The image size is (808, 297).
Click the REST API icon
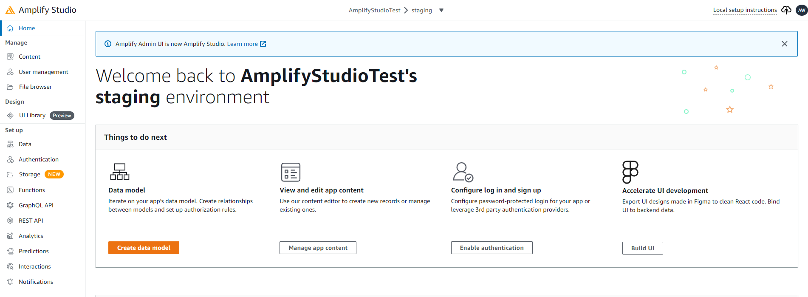10,221
